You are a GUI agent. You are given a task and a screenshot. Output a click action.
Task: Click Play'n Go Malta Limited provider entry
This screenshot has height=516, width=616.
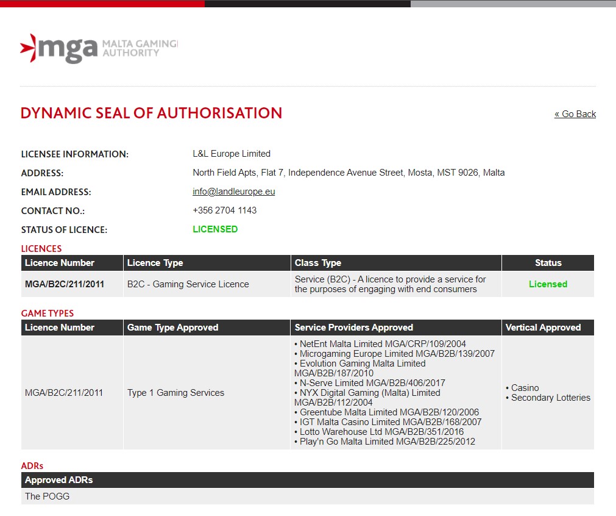(384, 442)
